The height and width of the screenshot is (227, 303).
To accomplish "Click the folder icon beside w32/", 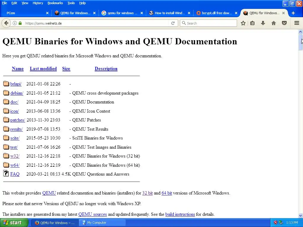I will coord(6,156).
